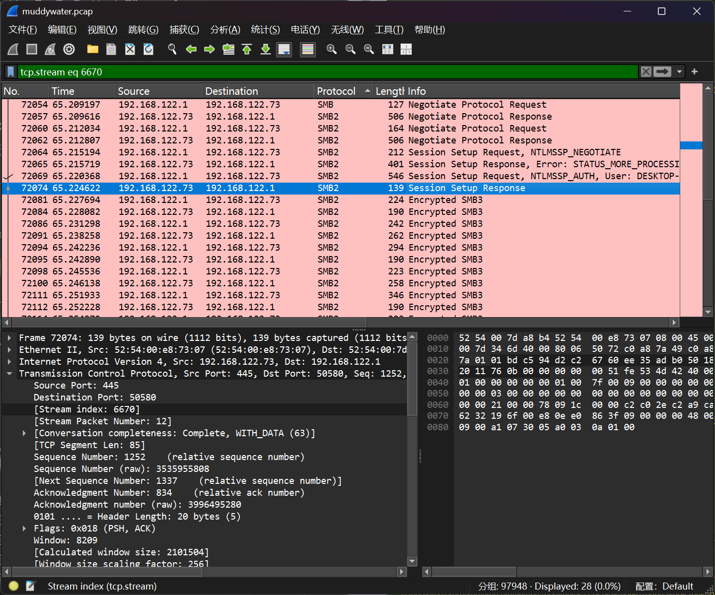Start capturing packets with shark fin icon
The height and width of the screenshot is (595, 715).
coord(13,49)
